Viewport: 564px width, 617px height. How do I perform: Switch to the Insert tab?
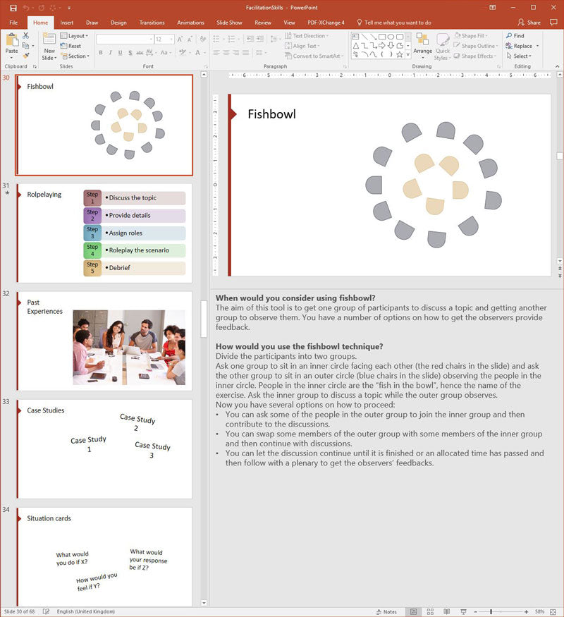coord(67,23)
